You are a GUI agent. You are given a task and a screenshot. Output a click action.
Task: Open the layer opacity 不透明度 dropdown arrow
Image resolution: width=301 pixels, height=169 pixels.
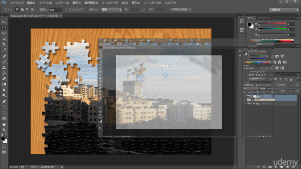point(298,85)
